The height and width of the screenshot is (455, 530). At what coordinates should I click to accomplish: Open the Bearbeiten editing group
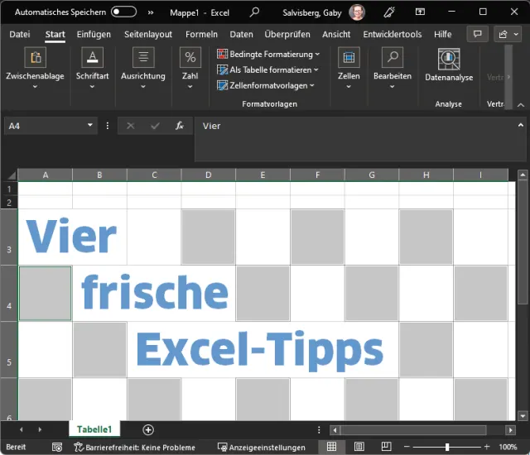[x=392, y=66]
